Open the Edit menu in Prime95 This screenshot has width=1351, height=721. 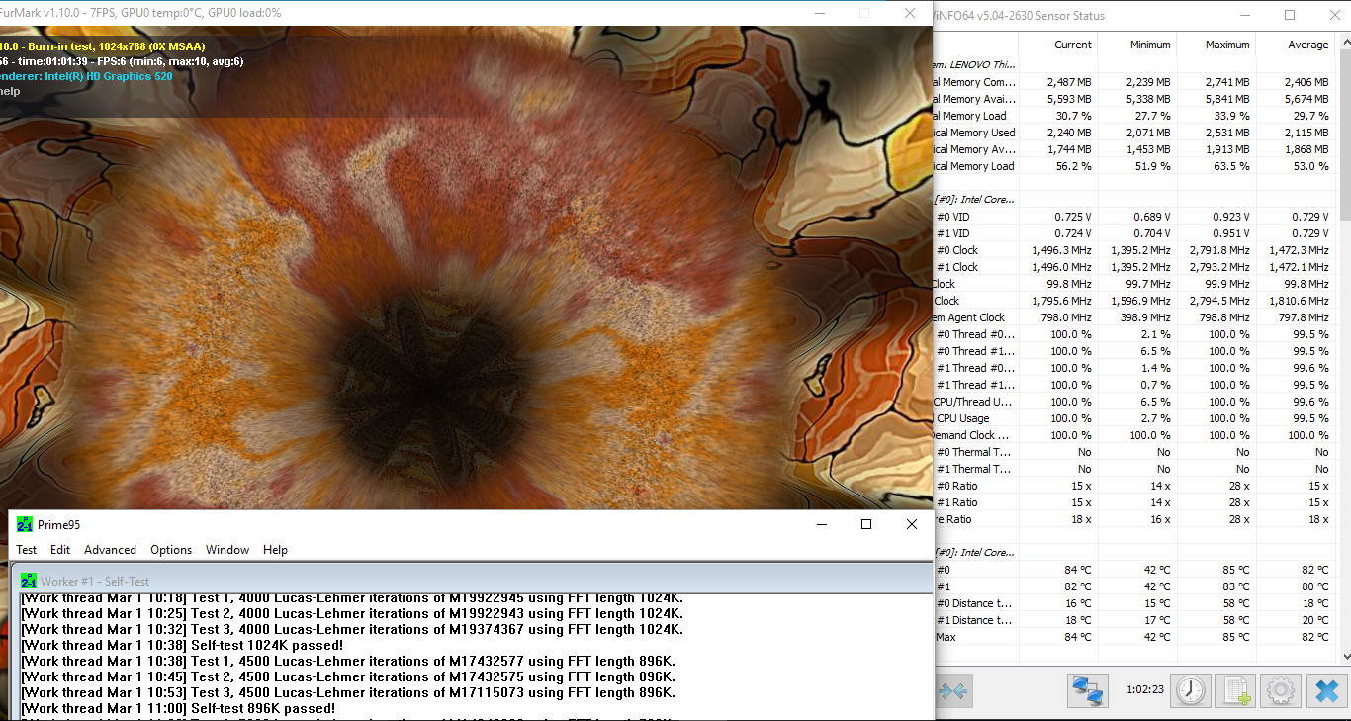point(60,550)
